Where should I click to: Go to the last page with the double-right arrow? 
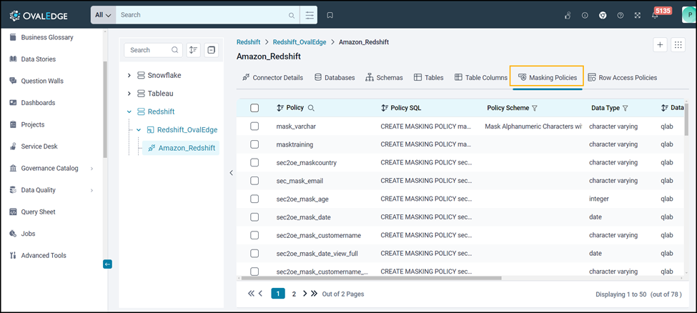[x=315, y=294]
